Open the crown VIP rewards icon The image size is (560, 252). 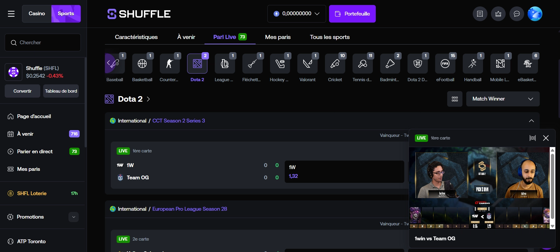click(498, 14)
